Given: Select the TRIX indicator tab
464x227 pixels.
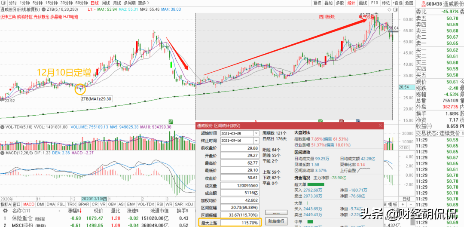Looking at the screenshot, I should pyautogui.click(x=72, y=204).
